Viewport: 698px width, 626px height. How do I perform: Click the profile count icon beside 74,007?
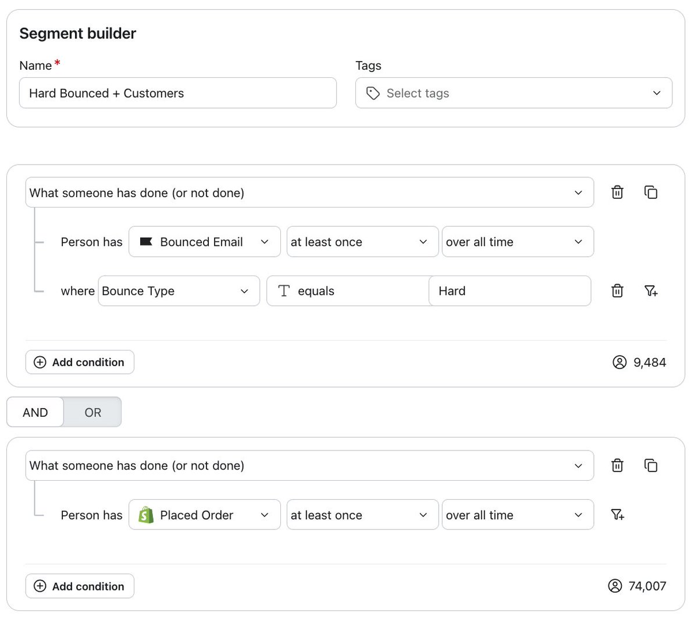[x=615, y=586]
